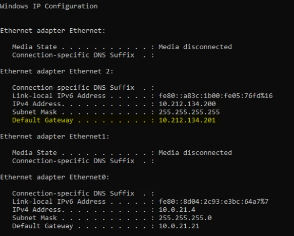Click the IPv4 address 10.0.21.4
This screenshot has width=294, height=236.
177,209
